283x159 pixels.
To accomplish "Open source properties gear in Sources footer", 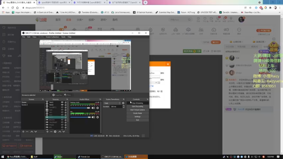I will pos(55,132).
